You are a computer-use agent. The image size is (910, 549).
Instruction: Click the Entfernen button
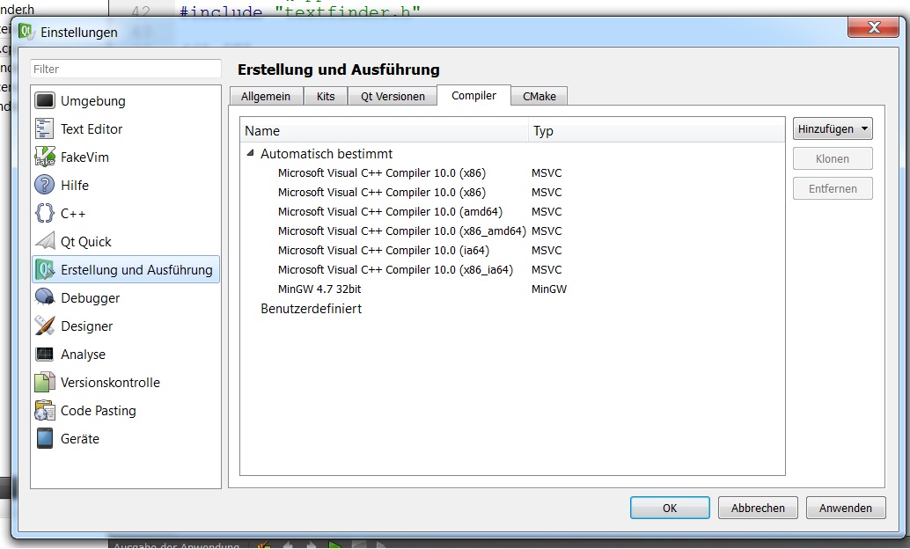coord(833,188)
